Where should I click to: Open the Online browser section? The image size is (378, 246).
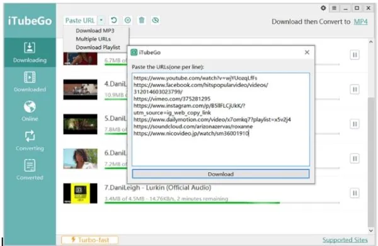[30, 111]
